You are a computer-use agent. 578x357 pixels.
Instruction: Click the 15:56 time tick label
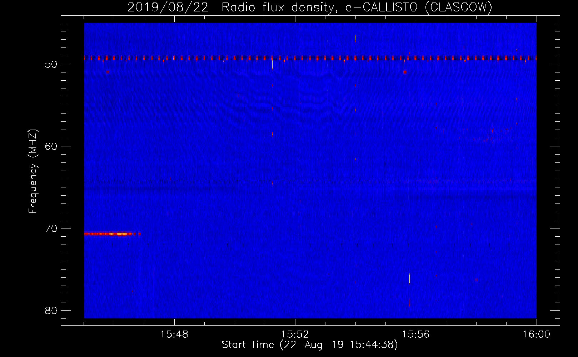pyautogui.click(x=416, y=335)
